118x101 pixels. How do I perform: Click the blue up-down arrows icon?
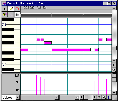pos(109,97)
